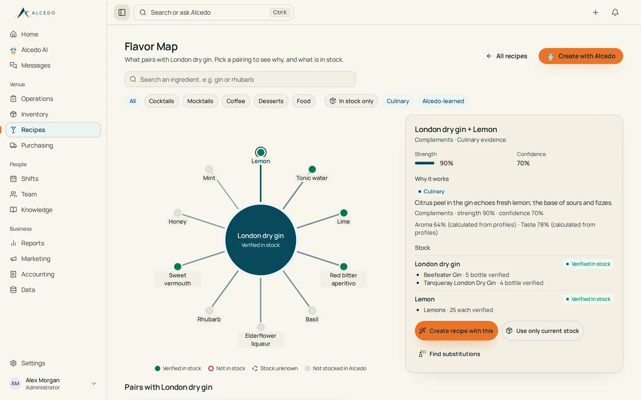641x400 pixels.
Task: Pick the Basil pairing node
Action: (312, 310)
